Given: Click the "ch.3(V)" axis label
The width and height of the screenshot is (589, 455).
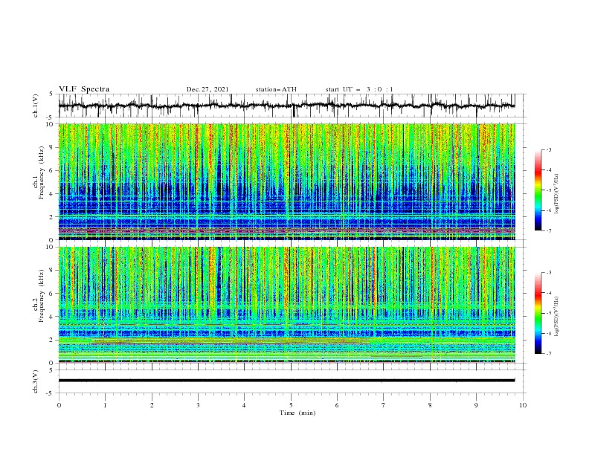Looking at the screenshot, I should point(36,381).
